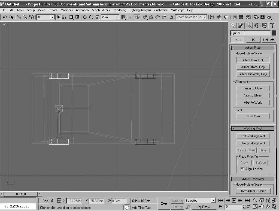Click the Mirror tool icon

click(212, 17)
